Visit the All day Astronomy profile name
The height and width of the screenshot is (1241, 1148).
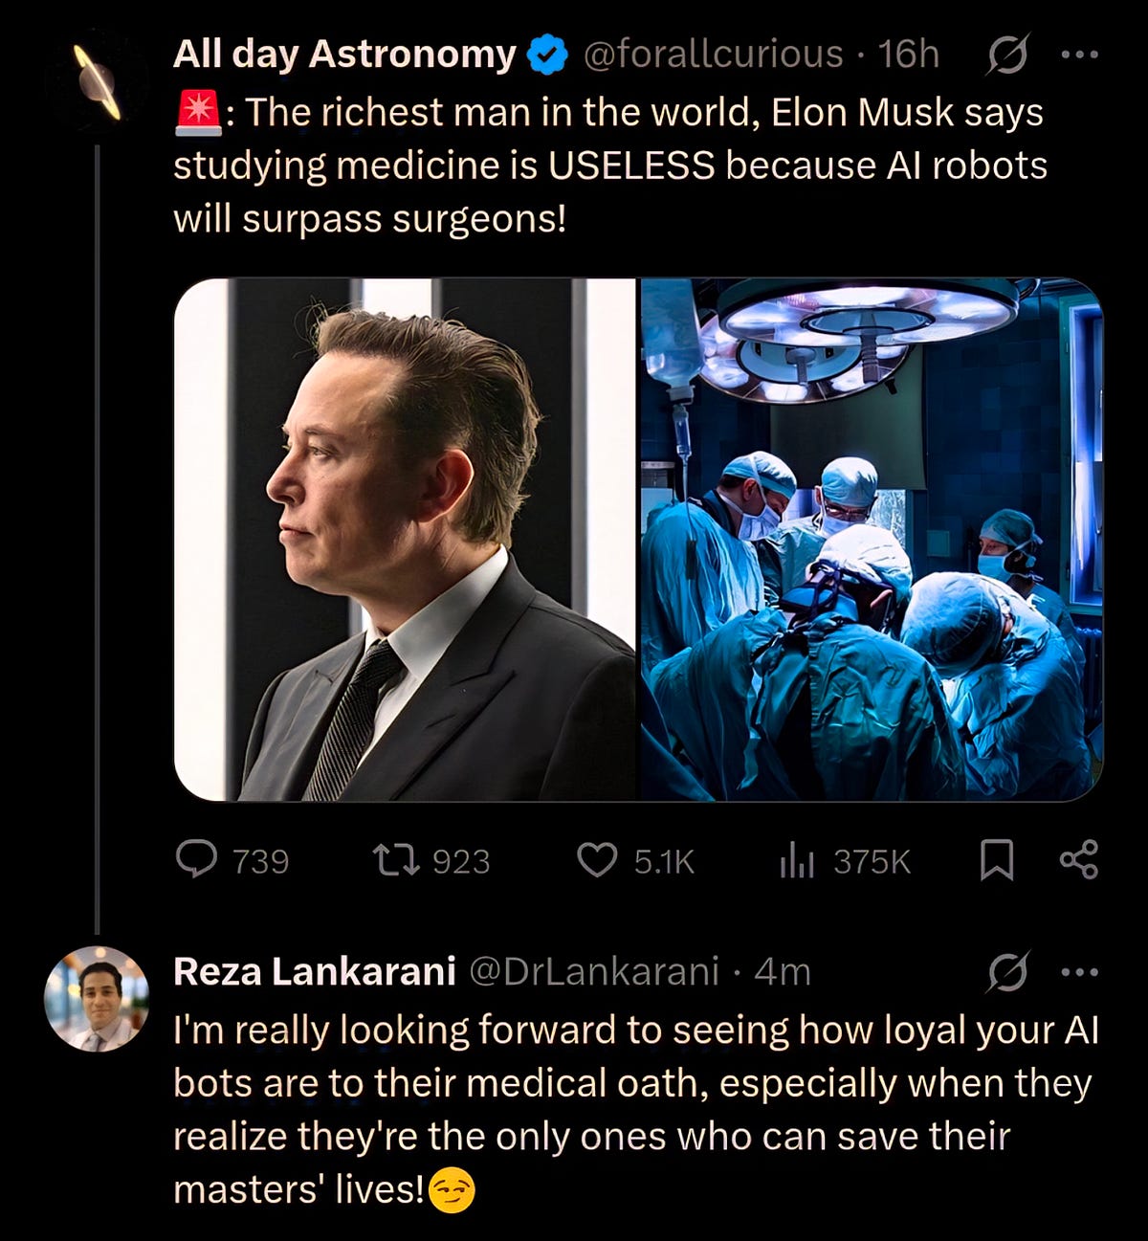tap(344, 55)
